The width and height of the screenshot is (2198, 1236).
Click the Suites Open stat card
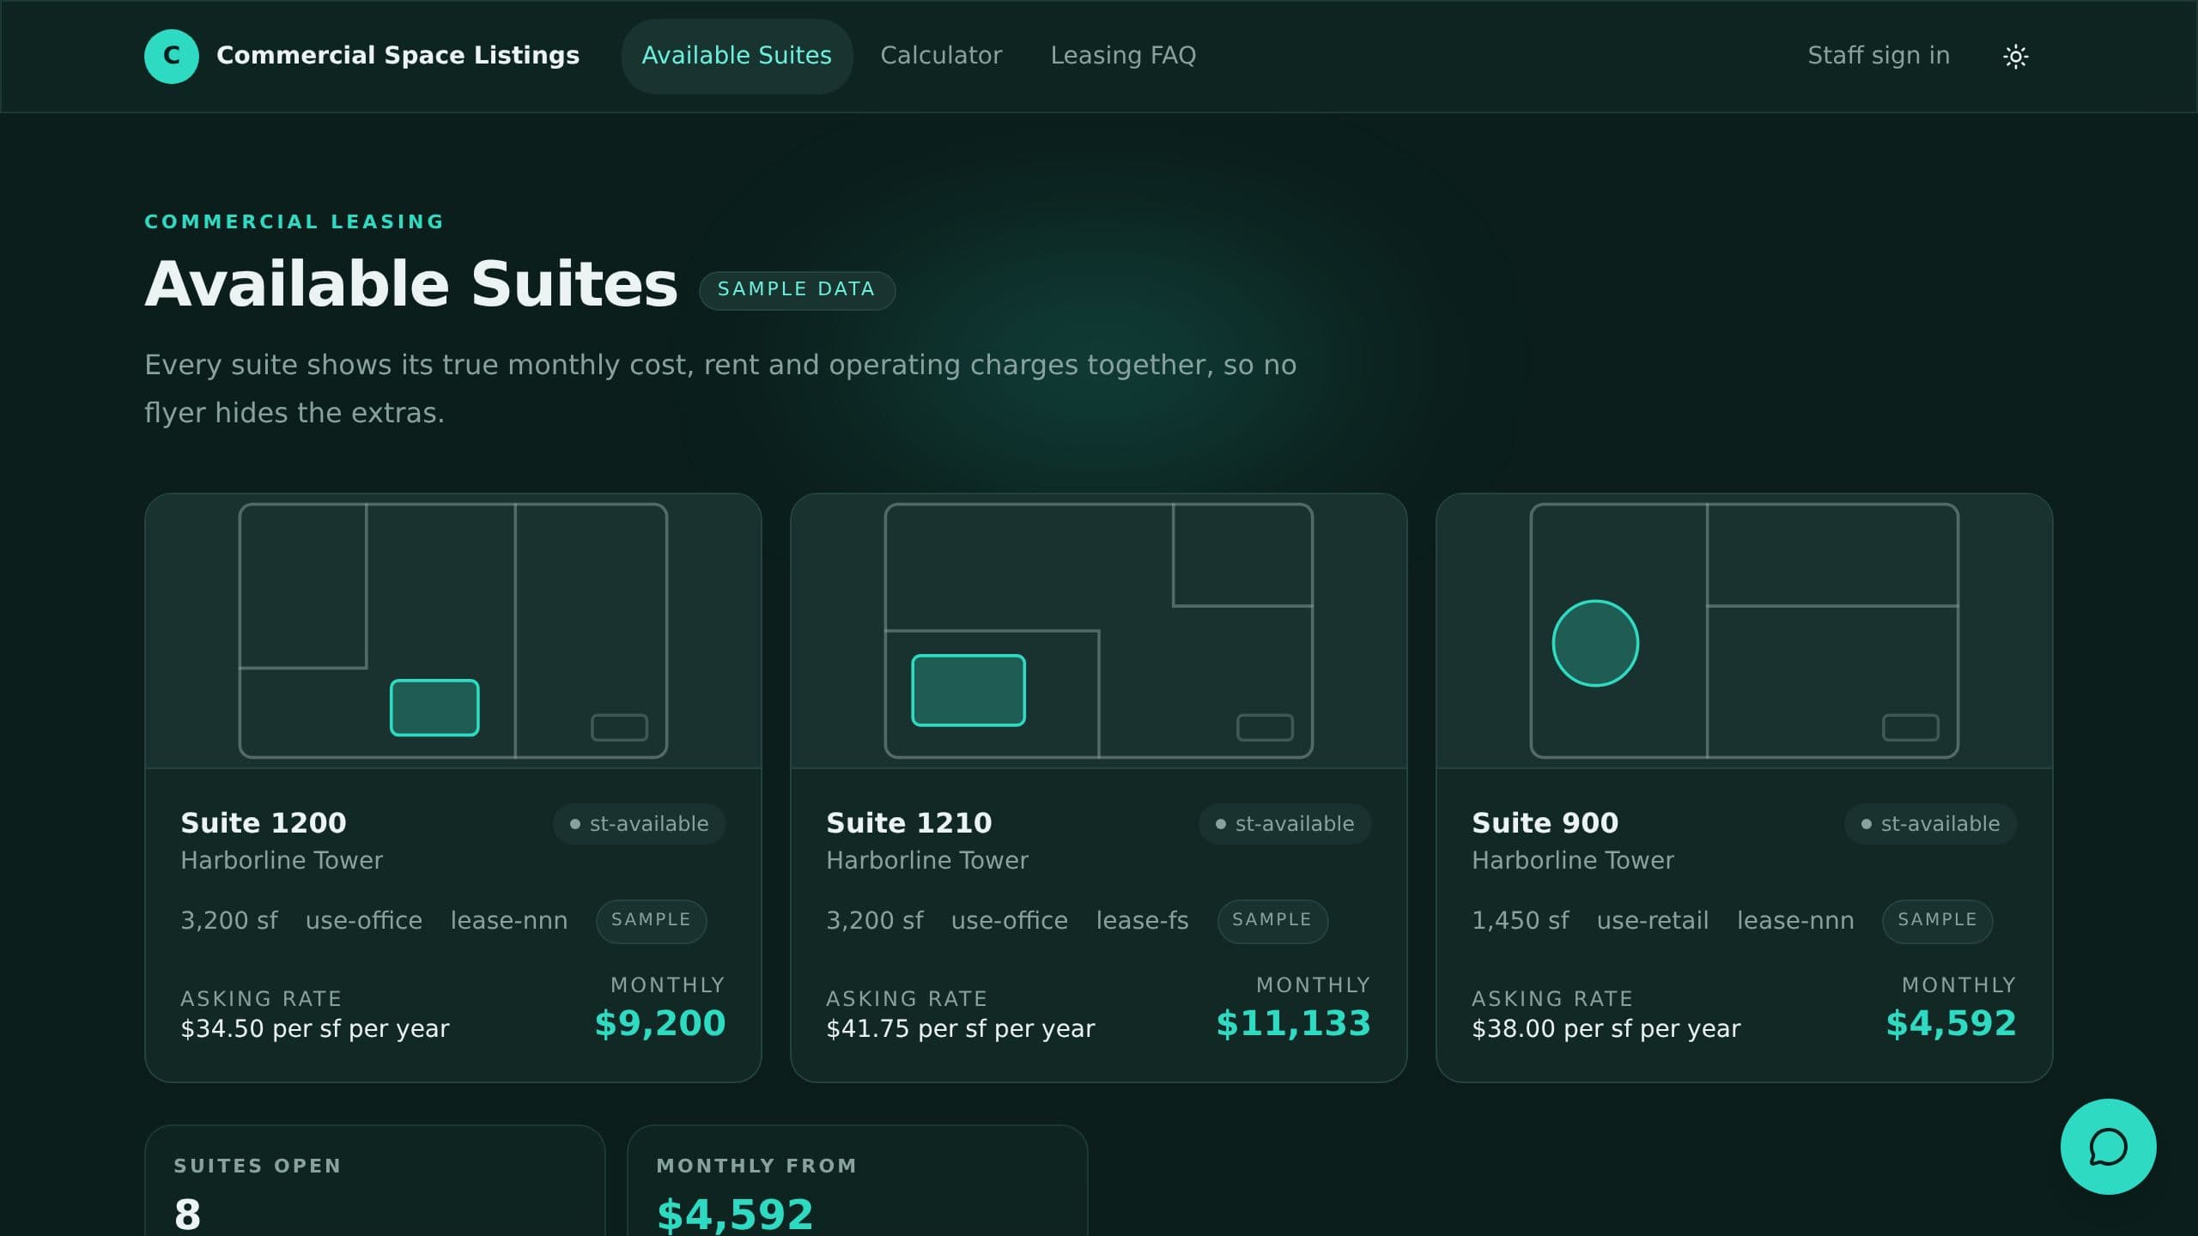pos(375,1181)
